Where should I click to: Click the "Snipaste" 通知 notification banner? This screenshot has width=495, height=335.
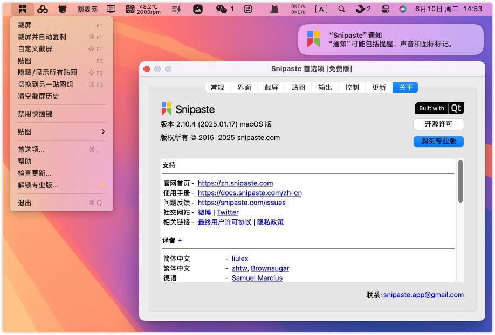coord(391,40)
